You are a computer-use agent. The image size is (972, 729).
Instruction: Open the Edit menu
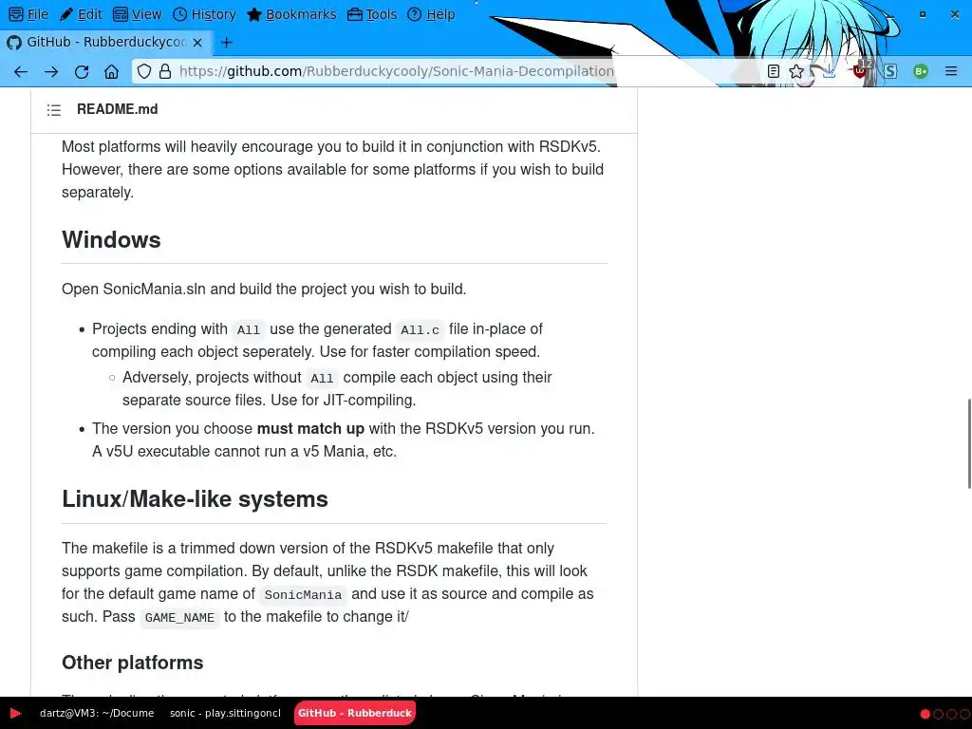pyautogui.click(x=82, y=14)
